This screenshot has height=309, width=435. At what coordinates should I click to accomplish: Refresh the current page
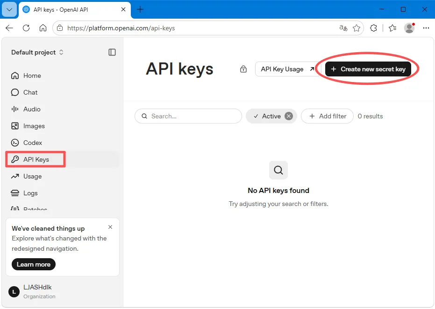[x=26, y=28]
